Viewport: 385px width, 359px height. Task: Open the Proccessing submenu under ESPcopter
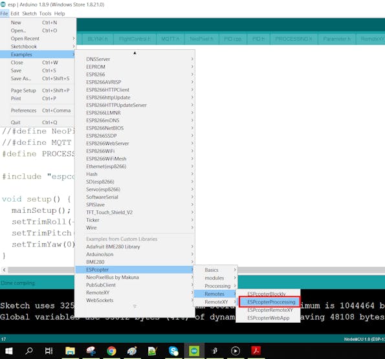(x=215, y=286)
